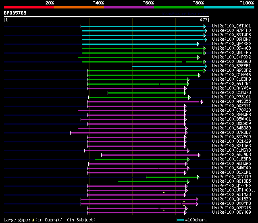The width and height of the screenshot is (258, 223).
Task: Click the yellow query gap legend marker
Action: click(x=33, y=220)
